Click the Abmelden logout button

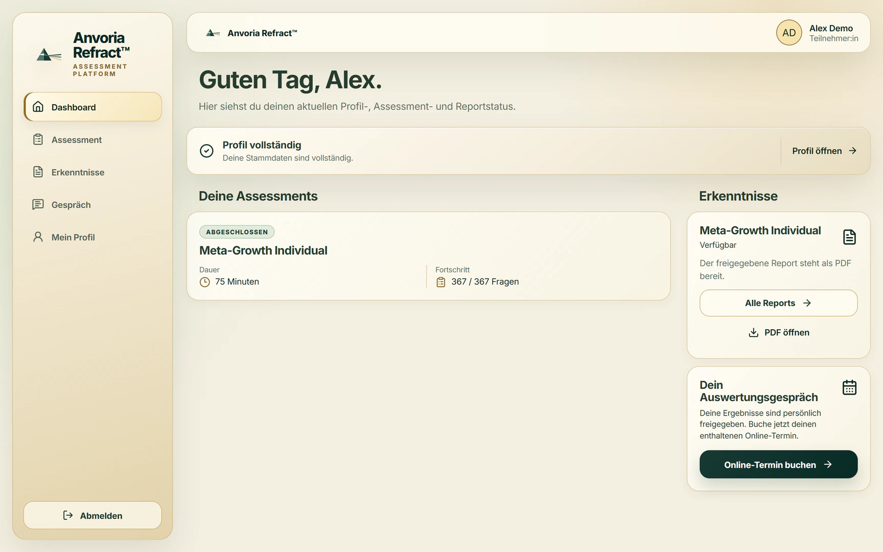click(x=92, y=515)
